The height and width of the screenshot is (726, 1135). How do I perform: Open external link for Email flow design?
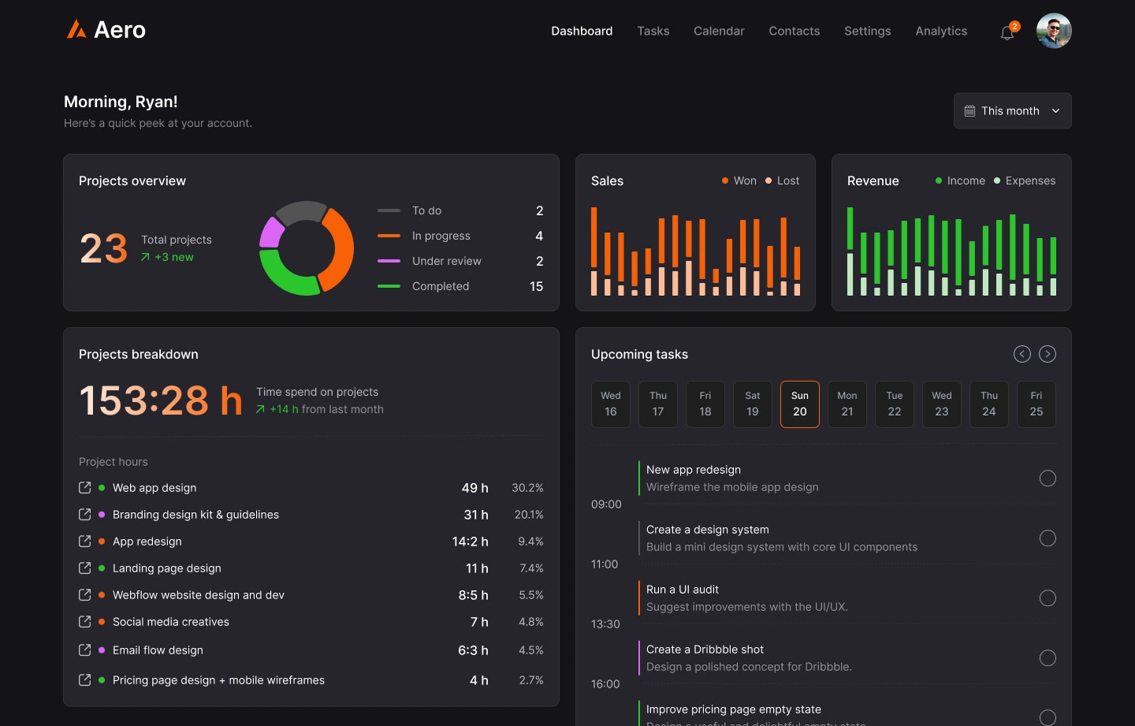click(84, 650)
